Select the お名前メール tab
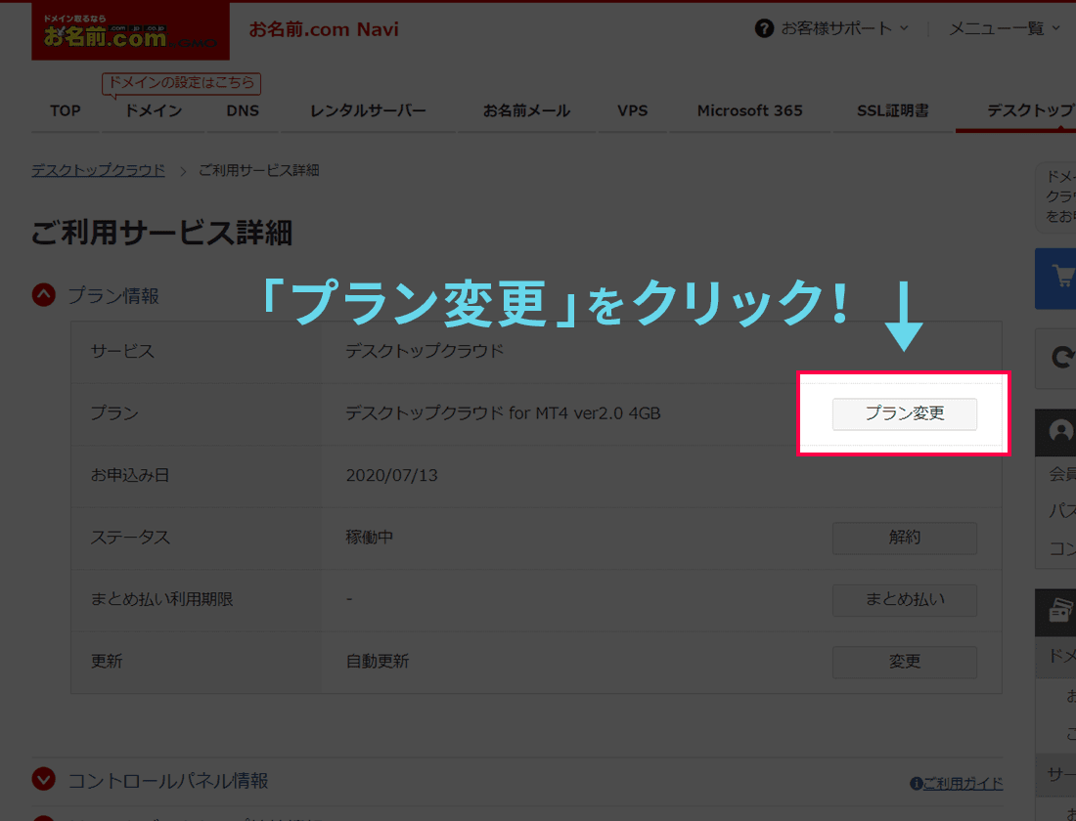 (526, 110)
